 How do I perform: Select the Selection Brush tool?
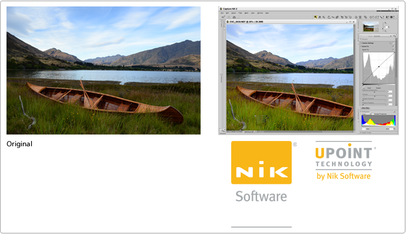(381, 17)
